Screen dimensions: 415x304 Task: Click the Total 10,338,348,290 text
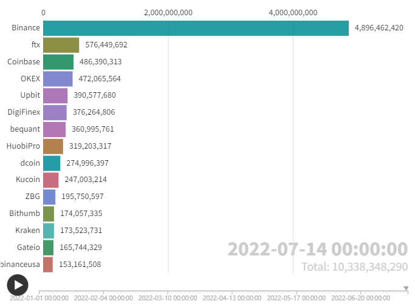pyautogui.click(x=355, y=267)
